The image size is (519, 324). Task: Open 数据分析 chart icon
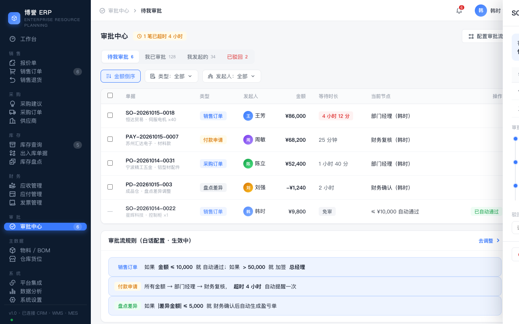pos(13,291)
